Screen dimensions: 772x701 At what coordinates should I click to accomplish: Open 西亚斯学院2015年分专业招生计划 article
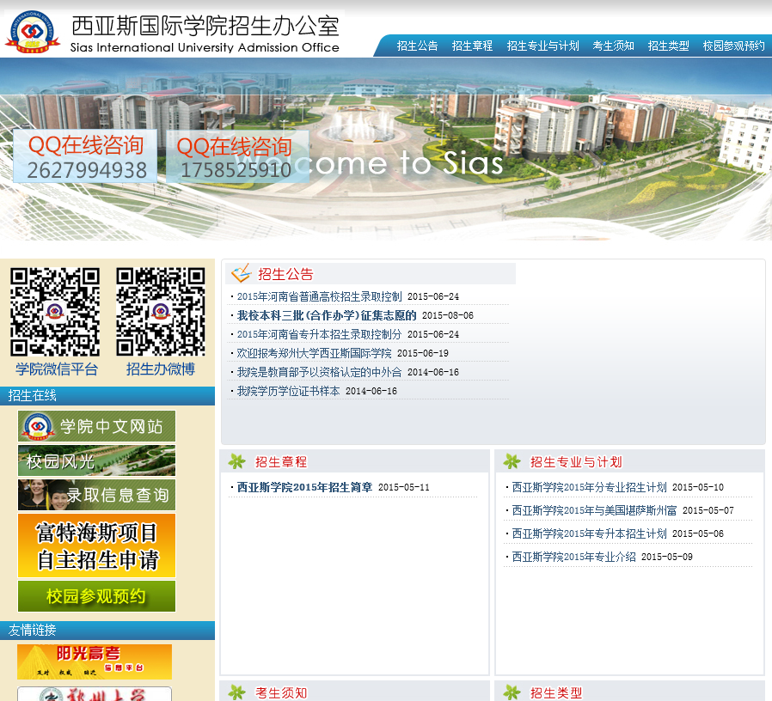coord(590,487)
